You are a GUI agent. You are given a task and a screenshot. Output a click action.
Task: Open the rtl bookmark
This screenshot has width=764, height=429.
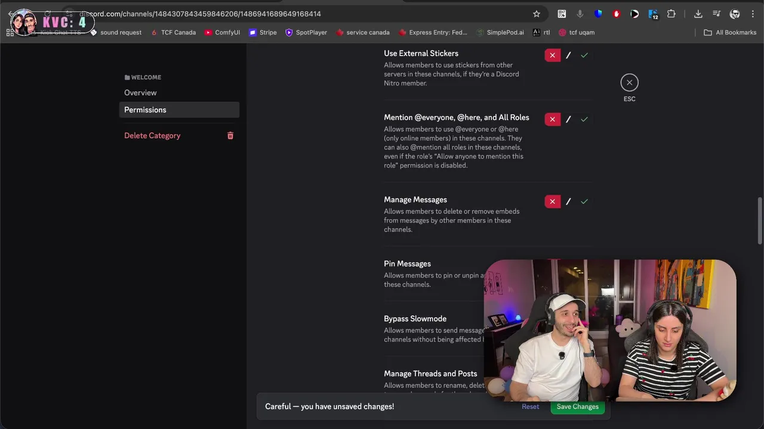(541, 32)
